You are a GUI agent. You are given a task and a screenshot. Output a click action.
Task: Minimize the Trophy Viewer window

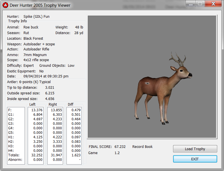(x=191, y=4)
